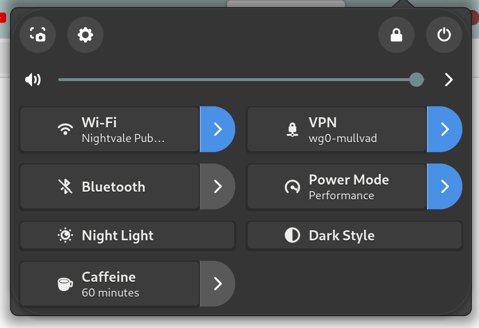Screen dimensions: 479x328
Task: Click the Wi-Fi signal icon
Action: click(65, 129)
